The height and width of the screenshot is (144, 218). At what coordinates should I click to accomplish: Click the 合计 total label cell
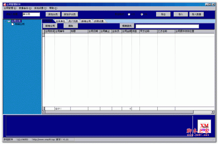pyautogui.click(x=62, y=109)
